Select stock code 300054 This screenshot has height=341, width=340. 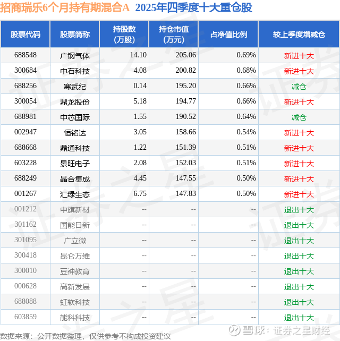pyautogui.click(x=25, y=101)
